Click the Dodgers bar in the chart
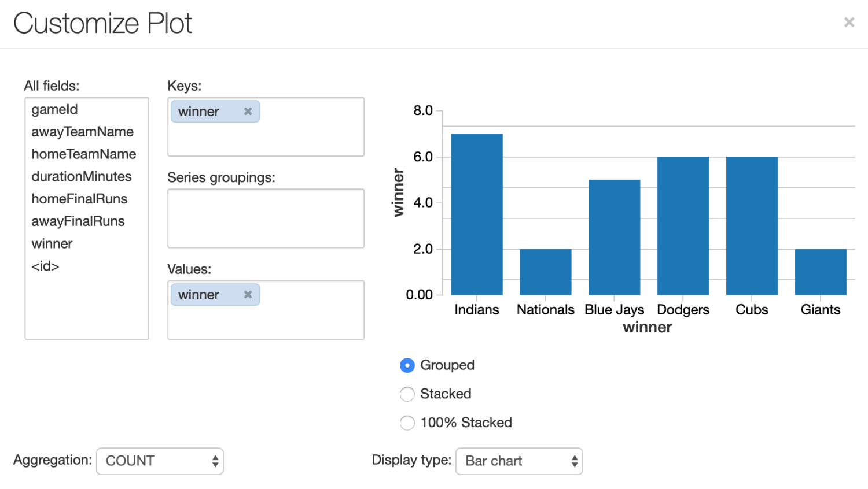 click(x=683, y=226)
